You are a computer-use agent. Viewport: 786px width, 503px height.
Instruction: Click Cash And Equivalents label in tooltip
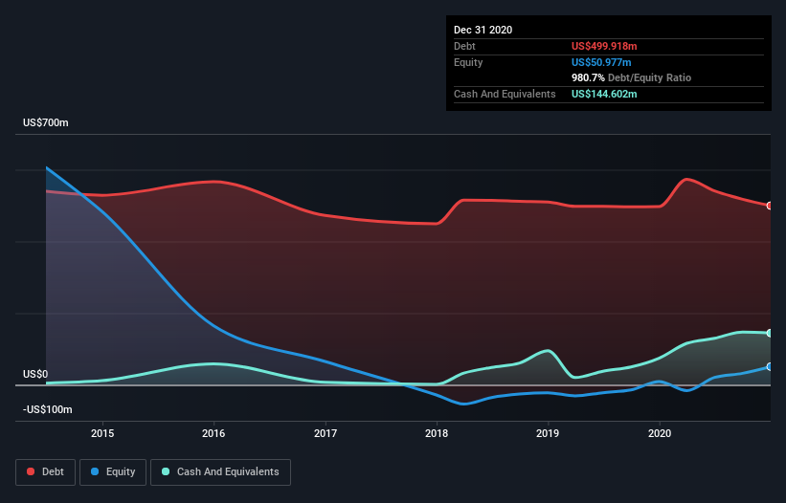tap(505, 94)
